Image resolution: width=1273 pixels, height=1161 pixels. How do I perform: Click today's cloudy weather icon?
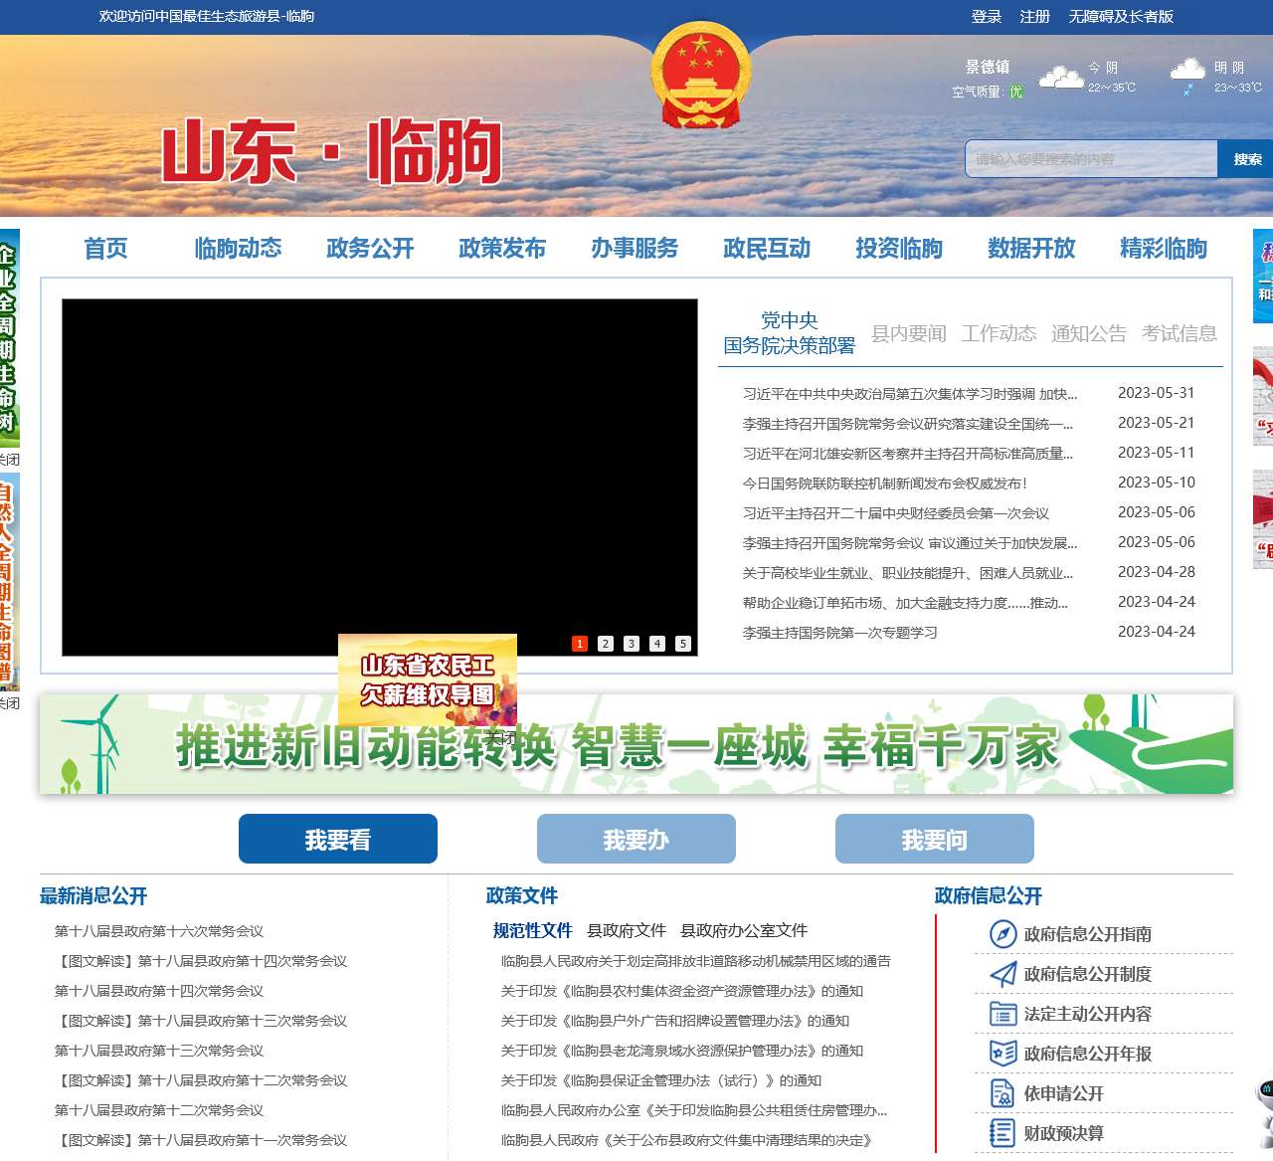tap(1060, 78)
